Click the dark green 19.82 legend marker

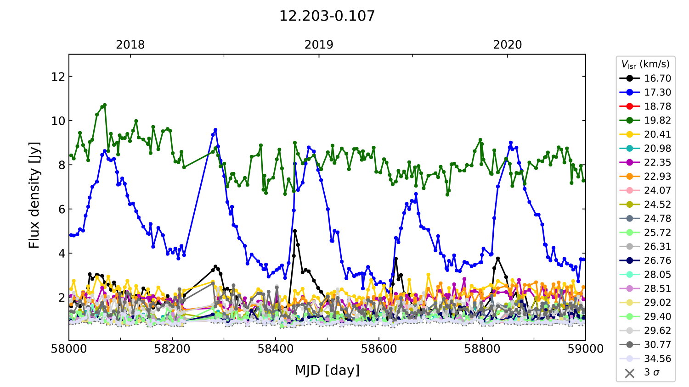tap(629, 120)
